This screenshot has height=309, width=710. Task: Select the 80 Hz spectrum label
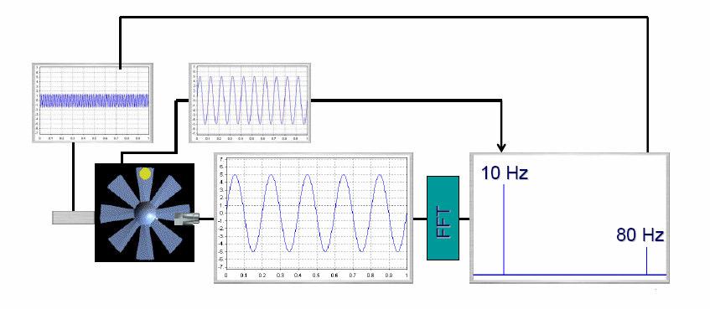click(640, 235)
